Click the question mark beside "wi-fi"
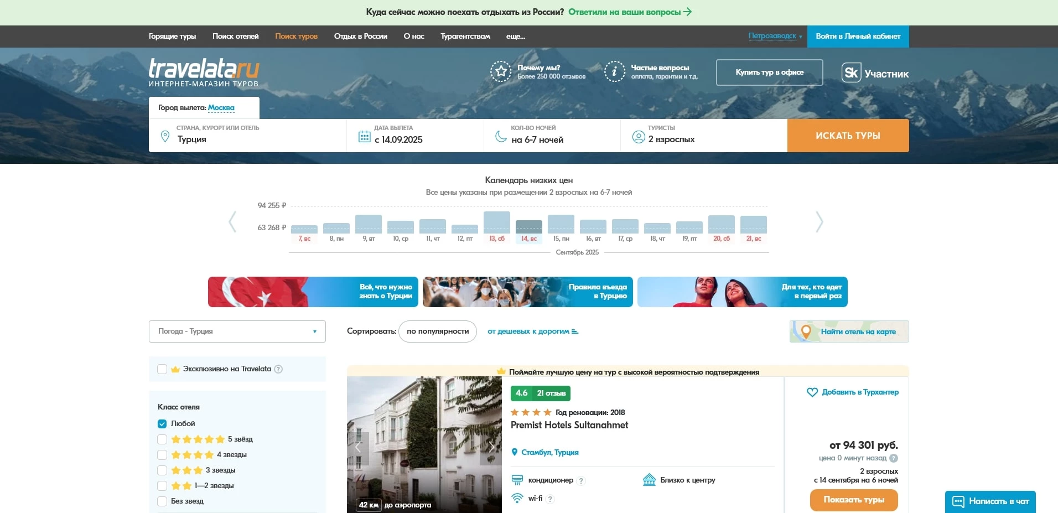 549,499
